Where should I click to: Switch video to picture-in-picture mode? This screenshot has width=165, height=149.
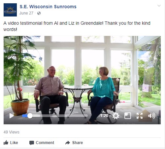pos(128,116)
